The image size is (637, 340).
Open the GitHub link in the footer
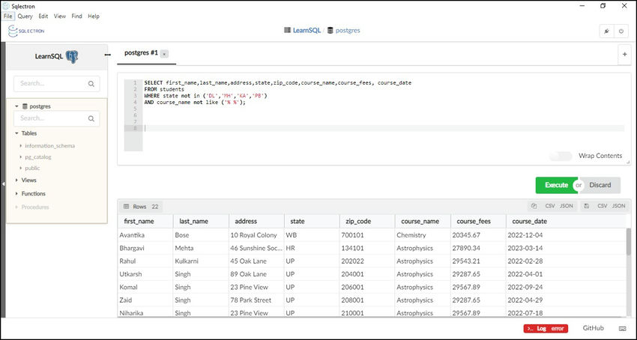pyautogui.click(x=593, y=328)
